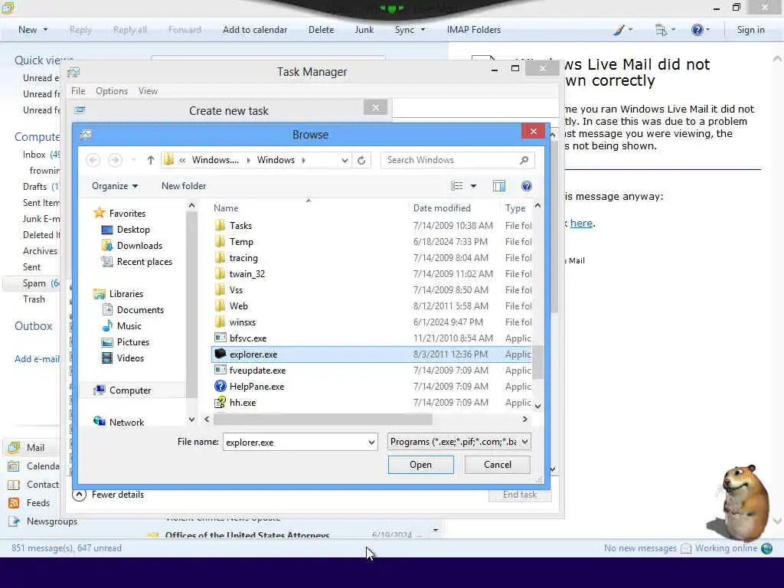Sort the list by Date modified column
The image size is (784, 588).
point(442,208)
